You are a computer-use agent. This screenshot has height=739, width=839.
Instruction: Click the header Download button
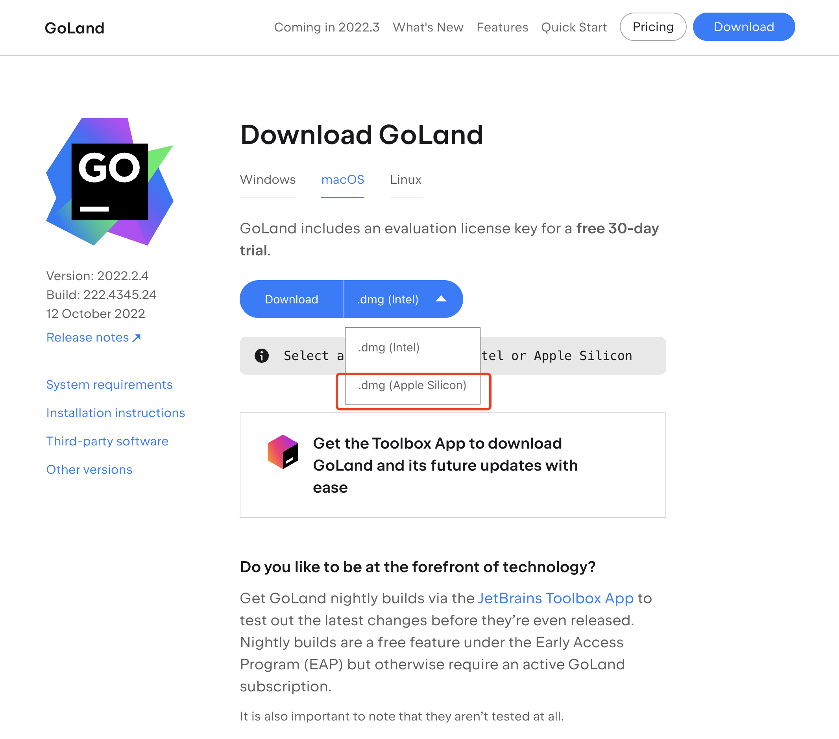743,27
